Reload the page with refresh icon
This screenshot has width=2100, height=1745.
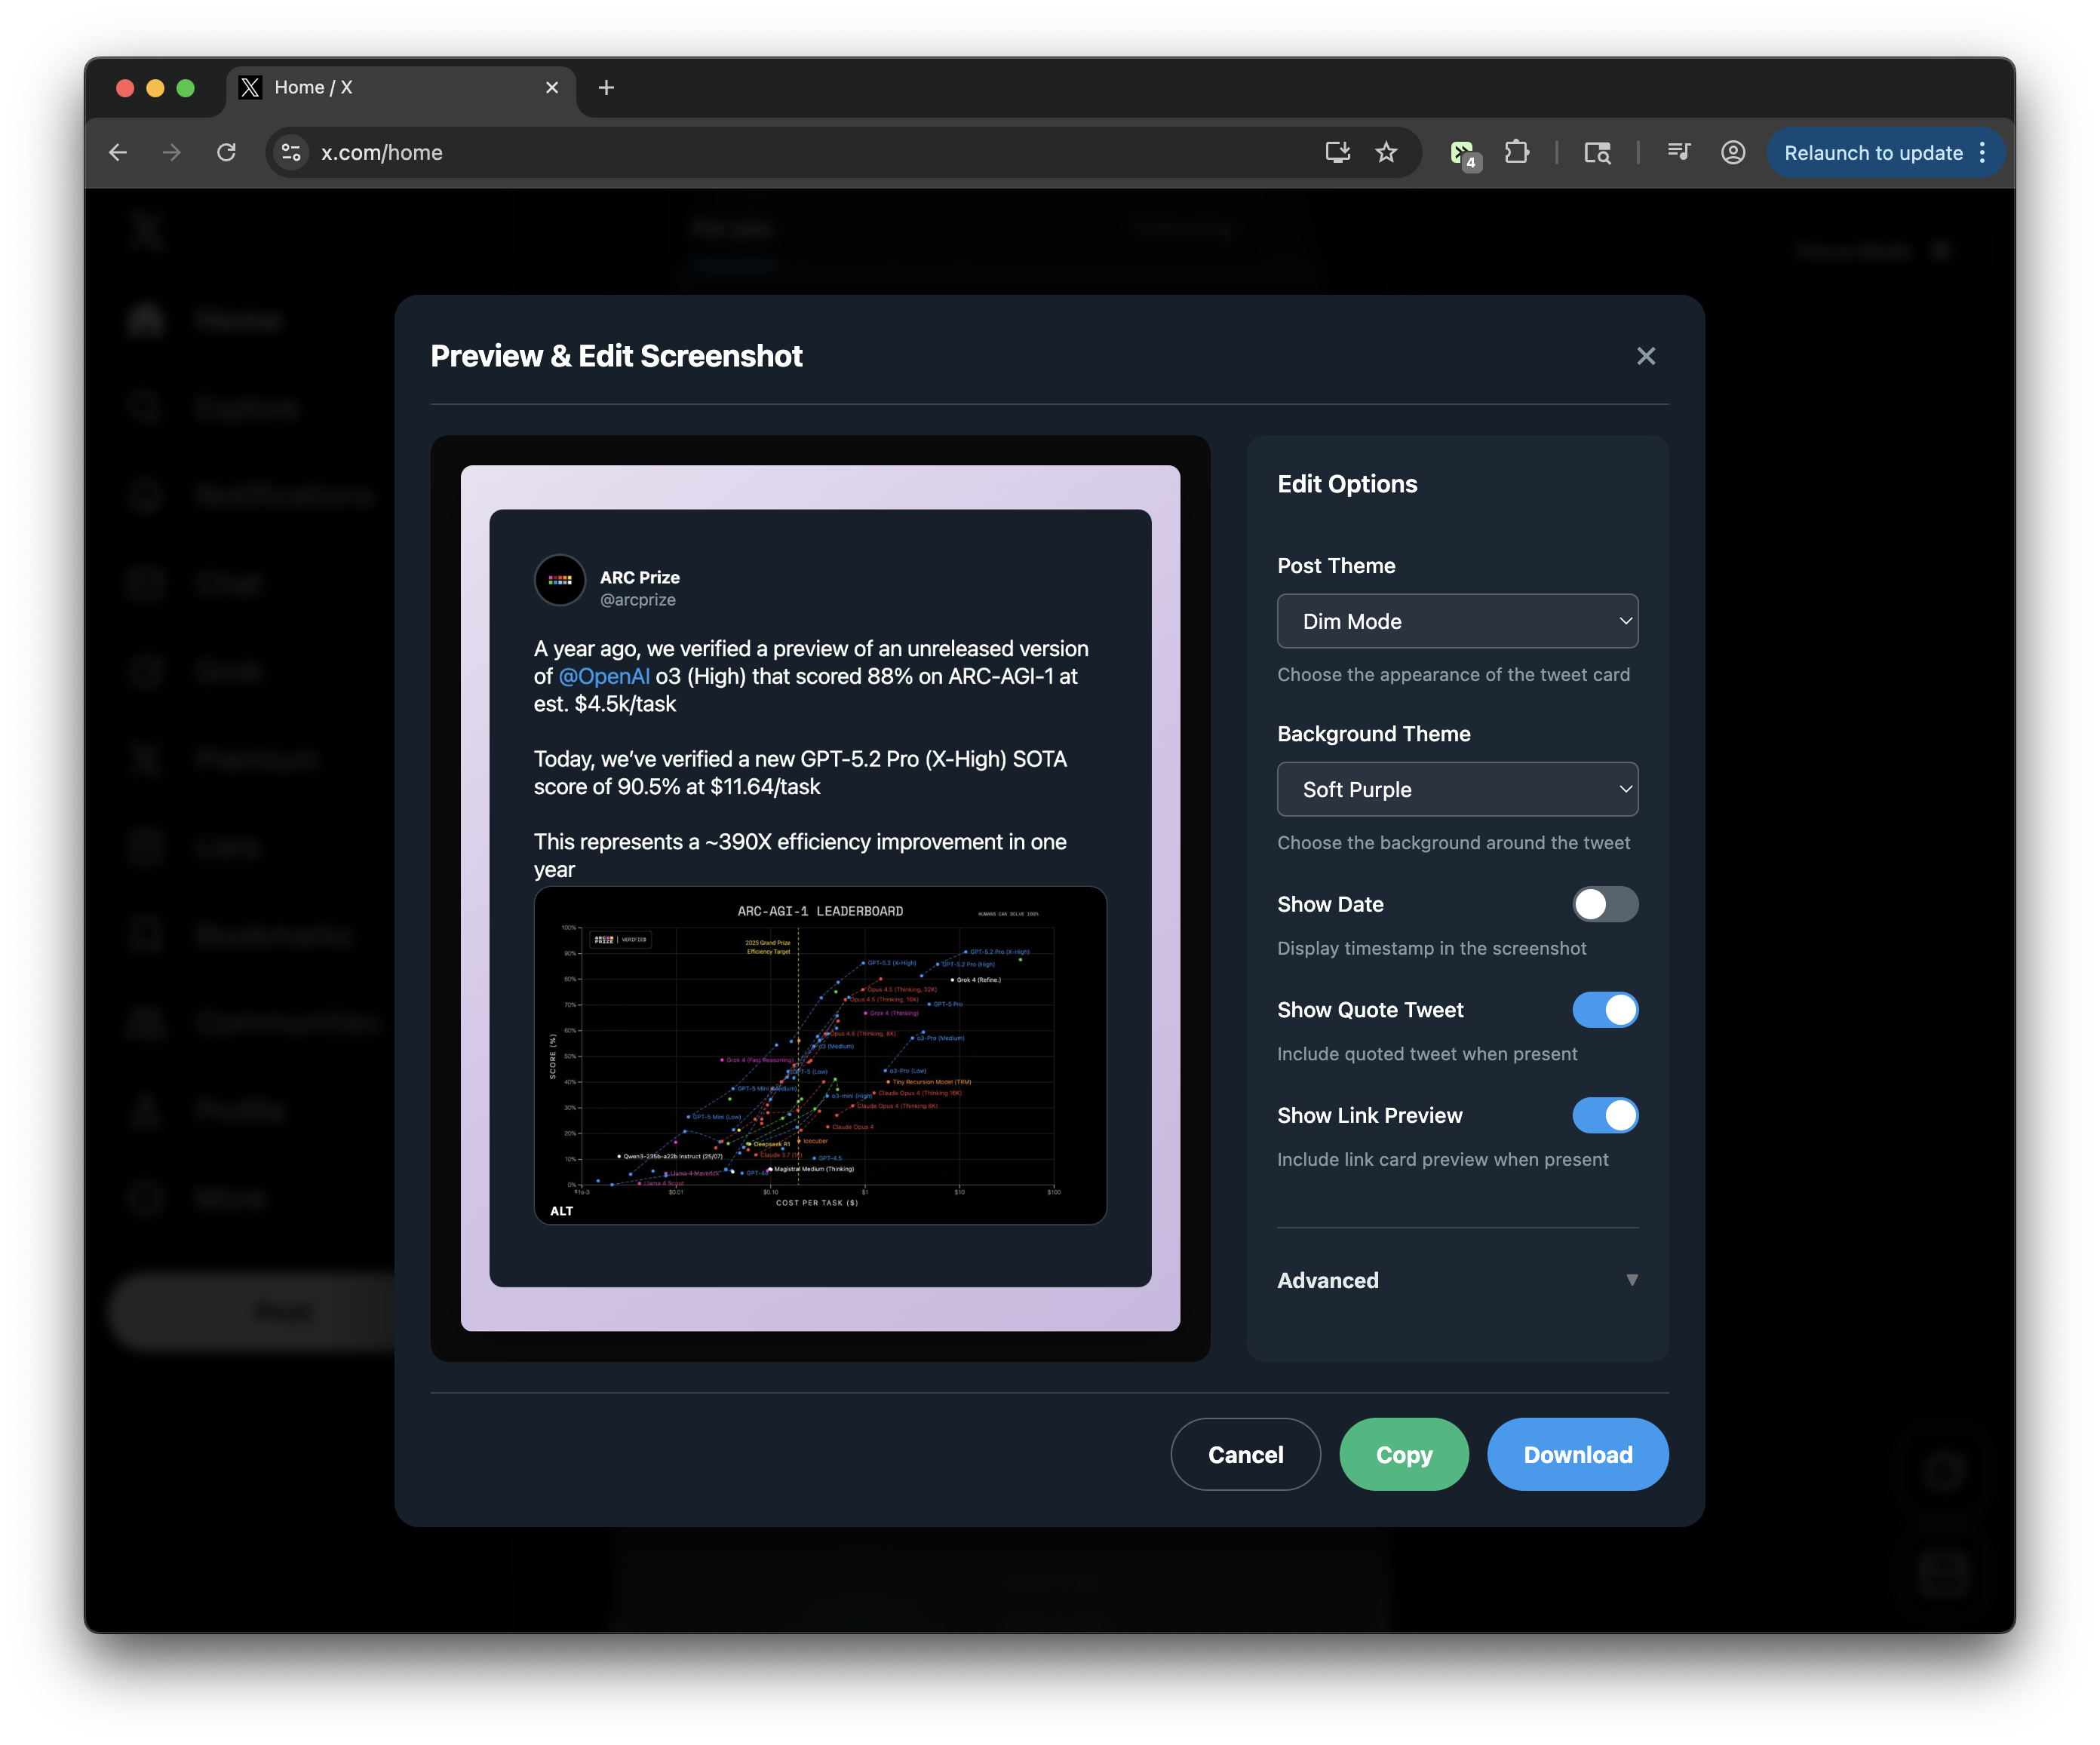coord(227,152)
